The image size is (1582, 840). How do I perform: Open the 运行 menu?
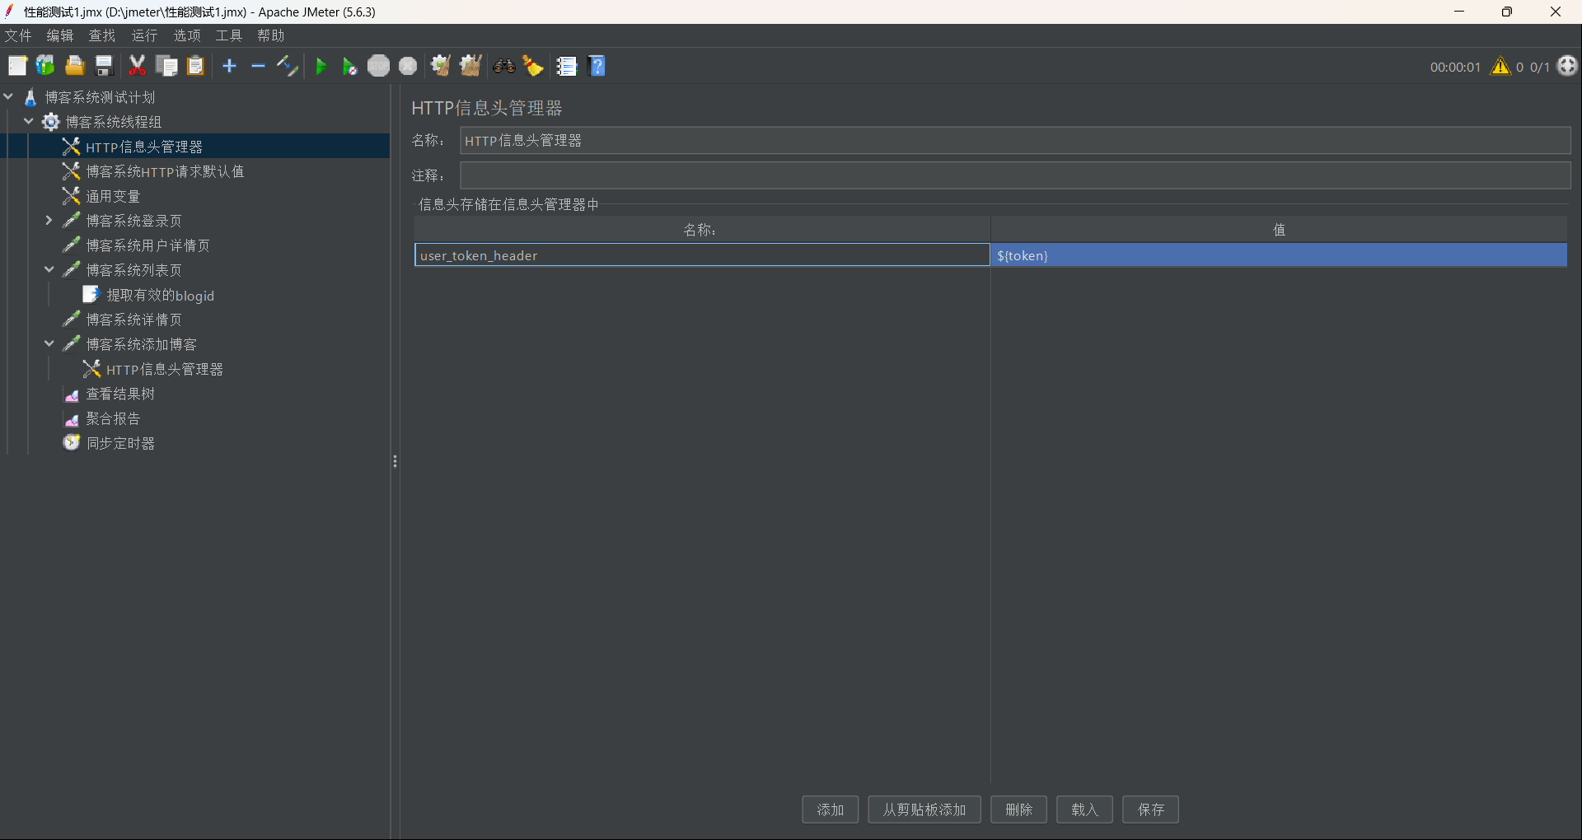[144, 35]
